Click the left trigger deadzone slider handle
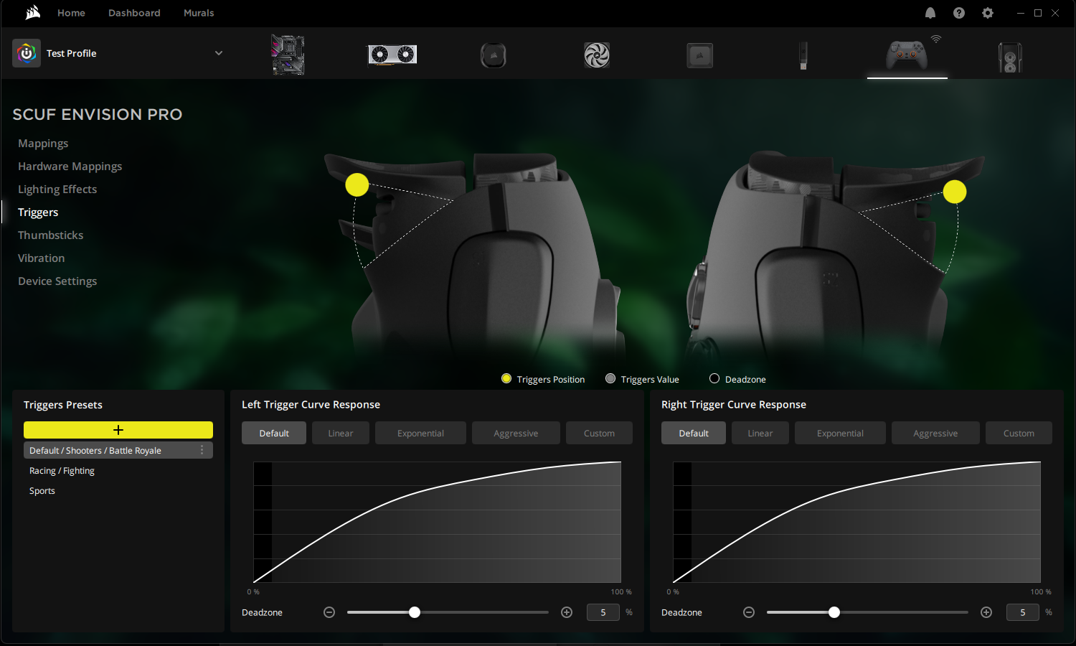Image resolution: width=1076 pixels, height=646 pixels. pyautogui.click(x=415, y=612)
